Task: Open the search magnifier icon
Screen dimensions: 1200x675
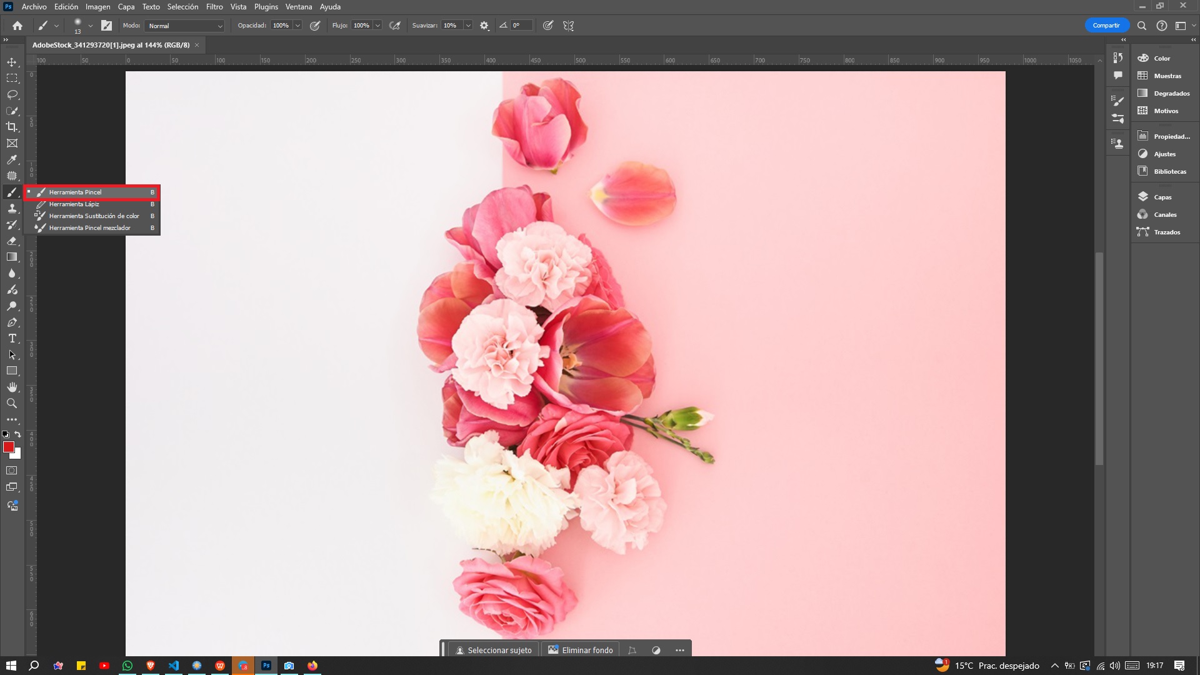Action: coord(1142,26)
